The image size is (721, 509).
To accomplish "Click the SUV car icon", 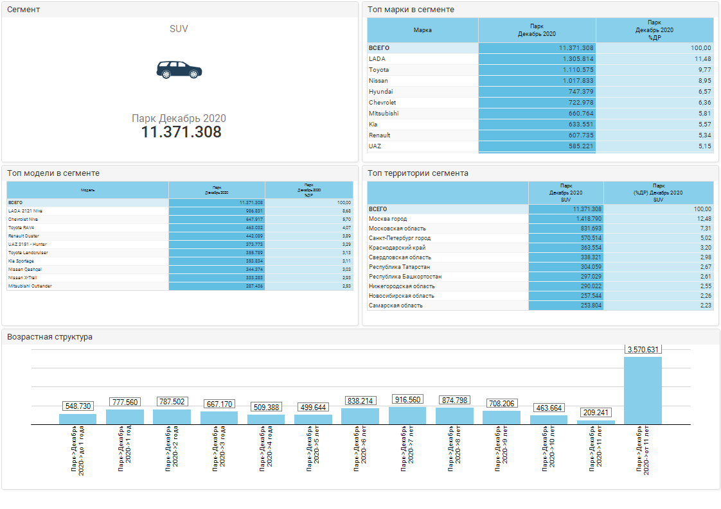I will (x=179, y=69).
